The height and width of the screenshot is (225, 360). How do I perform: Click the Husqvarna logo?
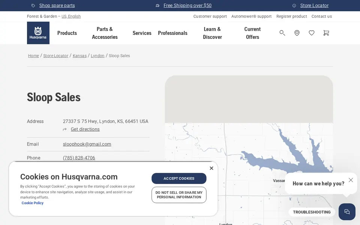pos(38,33)
